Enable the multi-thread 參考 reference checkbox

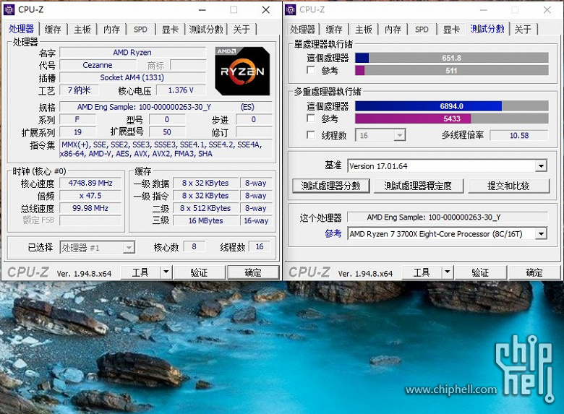[x=311, y=118]
